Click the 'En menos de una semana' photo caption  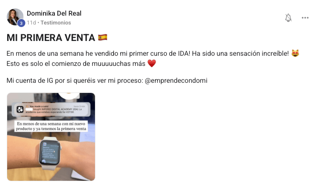click(x=51, y=126)
